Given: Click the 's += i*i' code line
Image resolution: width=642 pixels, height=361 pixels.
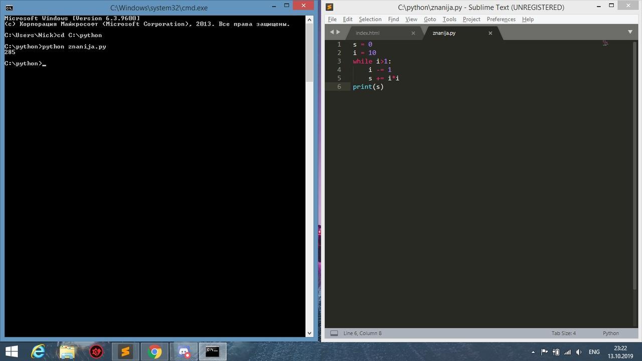Looking at the screenshot, I should coord(384,78).
